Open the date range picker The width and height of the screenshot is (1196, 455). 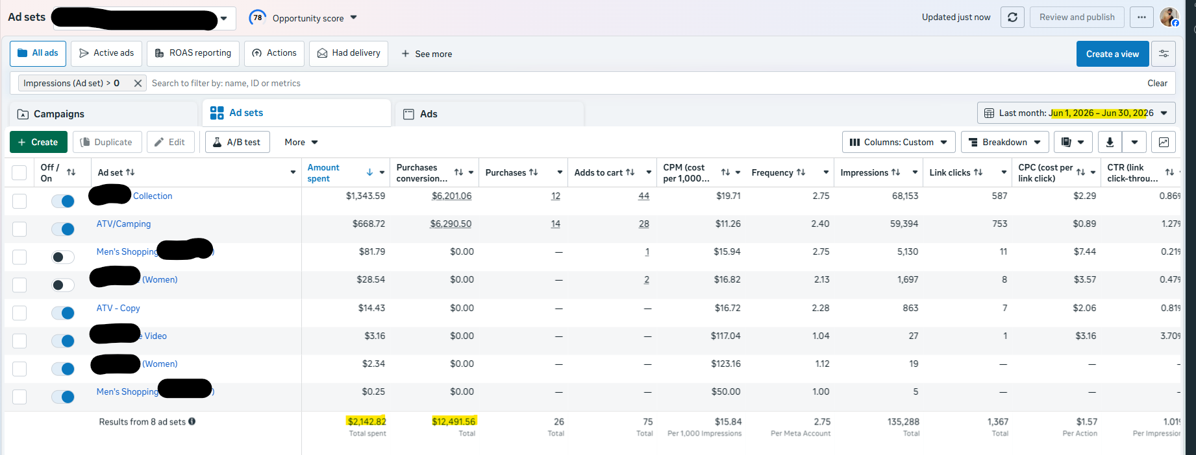point(1076,113)
